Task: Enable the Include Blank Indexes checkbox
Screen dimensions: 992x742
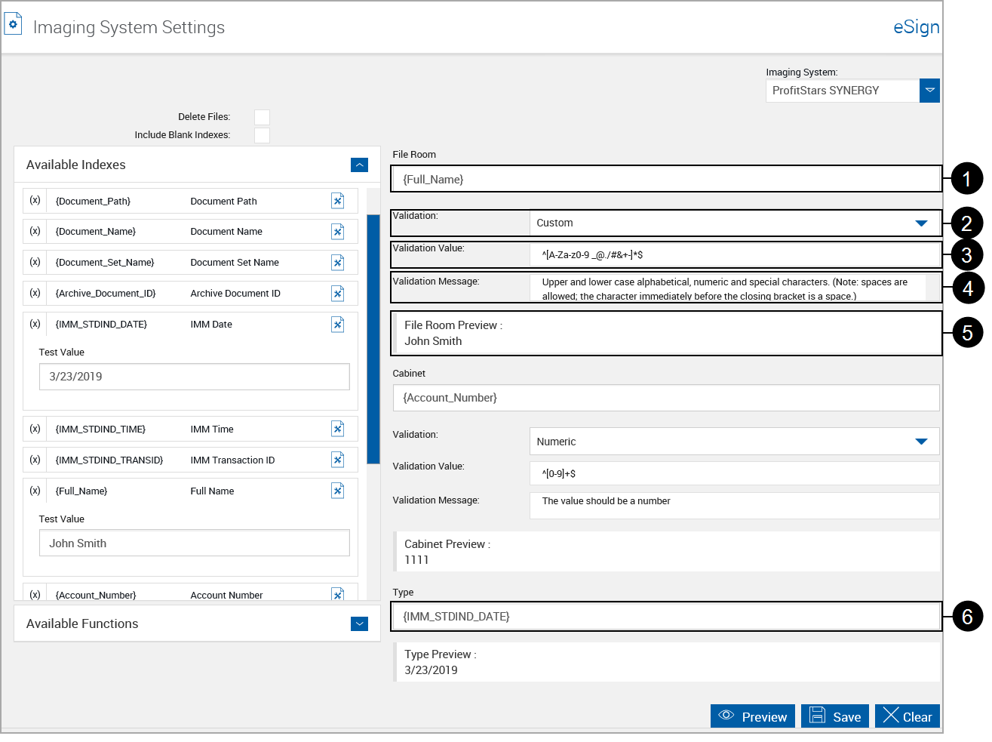Action: point(262,135)
